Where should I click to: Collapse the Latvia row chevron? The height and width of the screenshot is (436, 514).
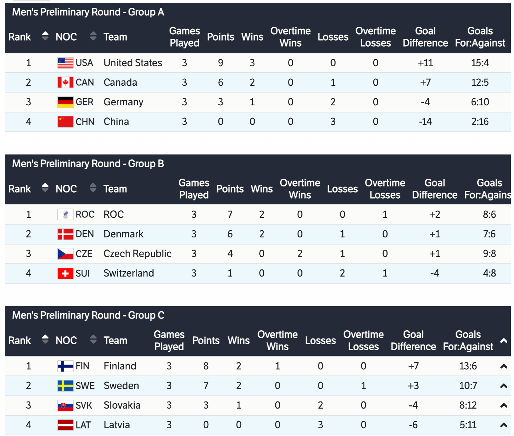coord(503,425)
